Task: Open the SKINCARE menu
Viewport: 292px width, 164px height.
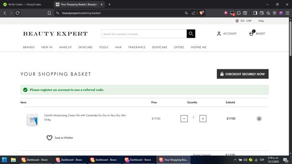Action: click(85, 47)
